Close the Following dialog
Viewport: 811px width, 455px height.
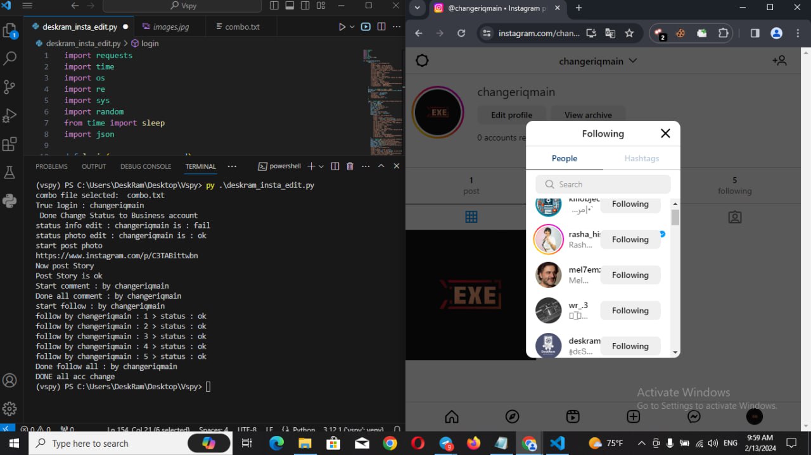coord(665,134)
